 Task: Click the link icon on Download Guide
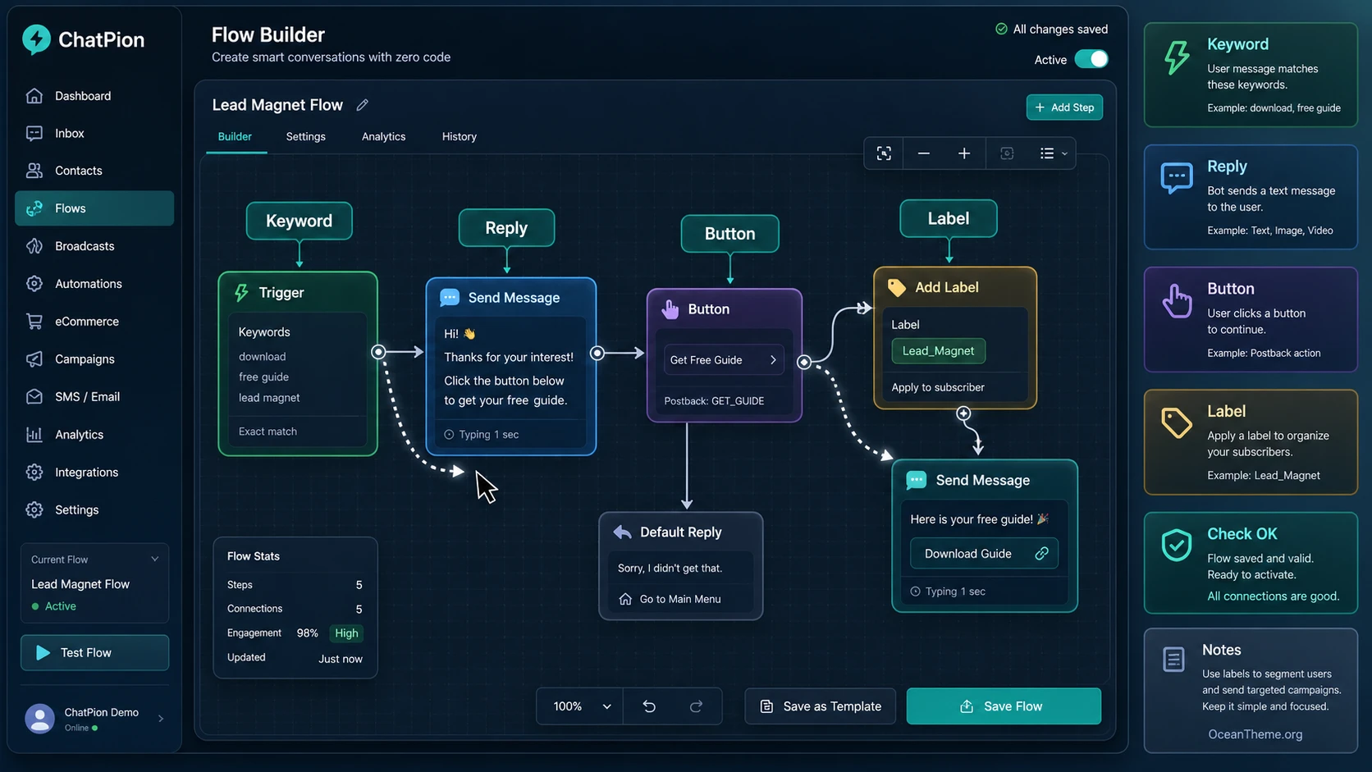coord(1041,554)
